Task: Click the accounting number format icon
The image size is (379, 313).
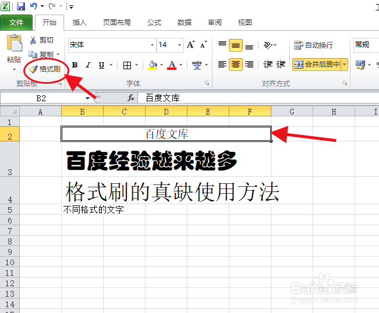Action: (x=360, y=65)
